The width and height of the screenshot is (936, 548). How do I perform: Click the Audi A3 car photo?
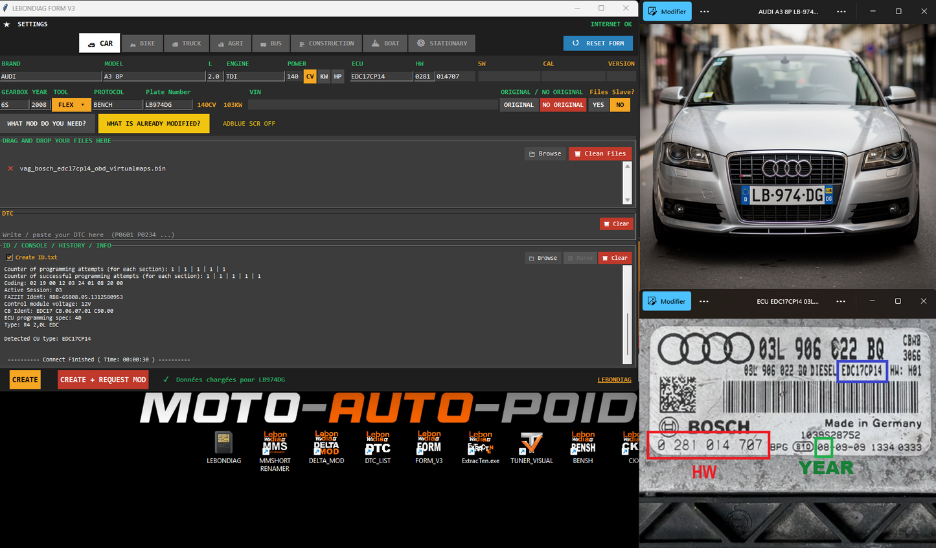click(787, 155)
